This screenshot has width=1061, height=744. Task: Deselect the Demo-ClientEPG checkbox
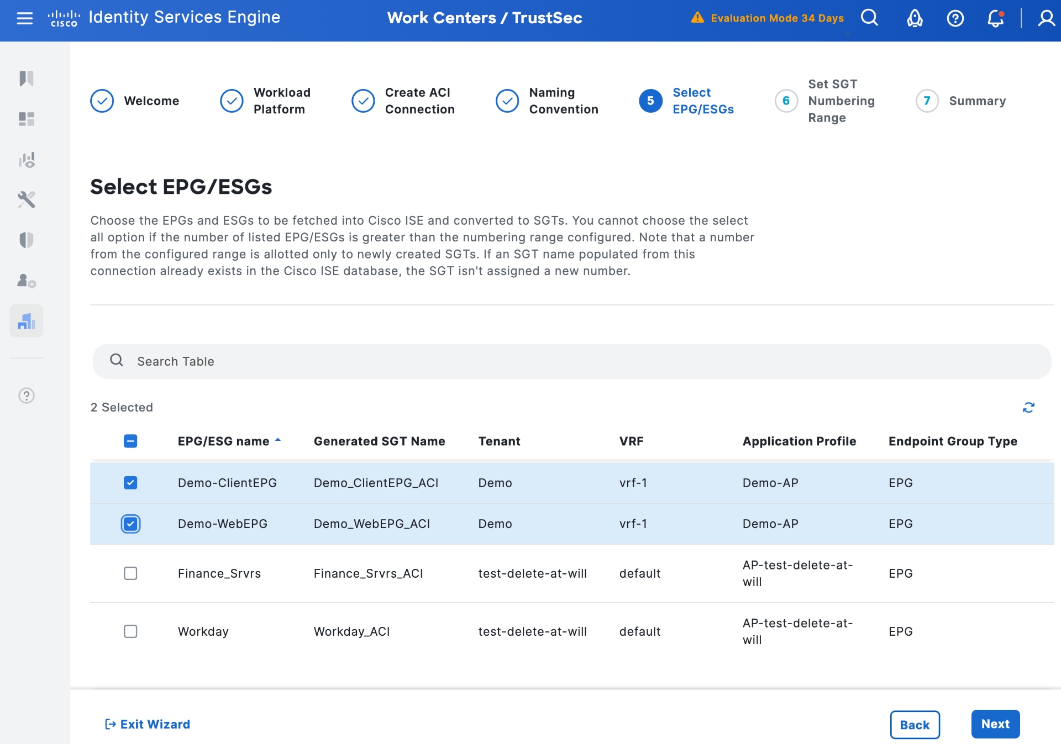point(130,483)
